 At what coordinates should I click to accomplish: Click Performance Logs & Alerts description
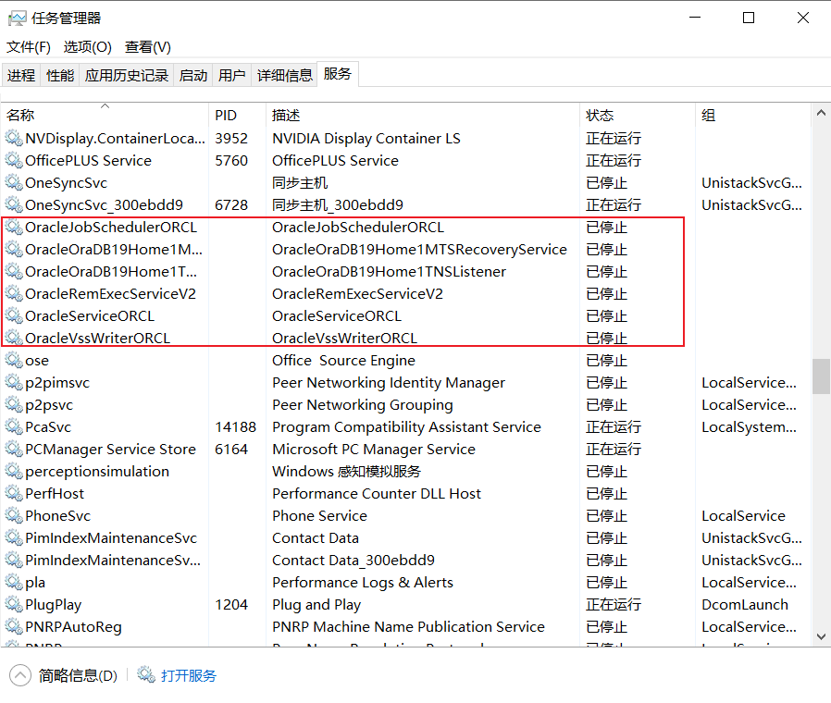363,583
